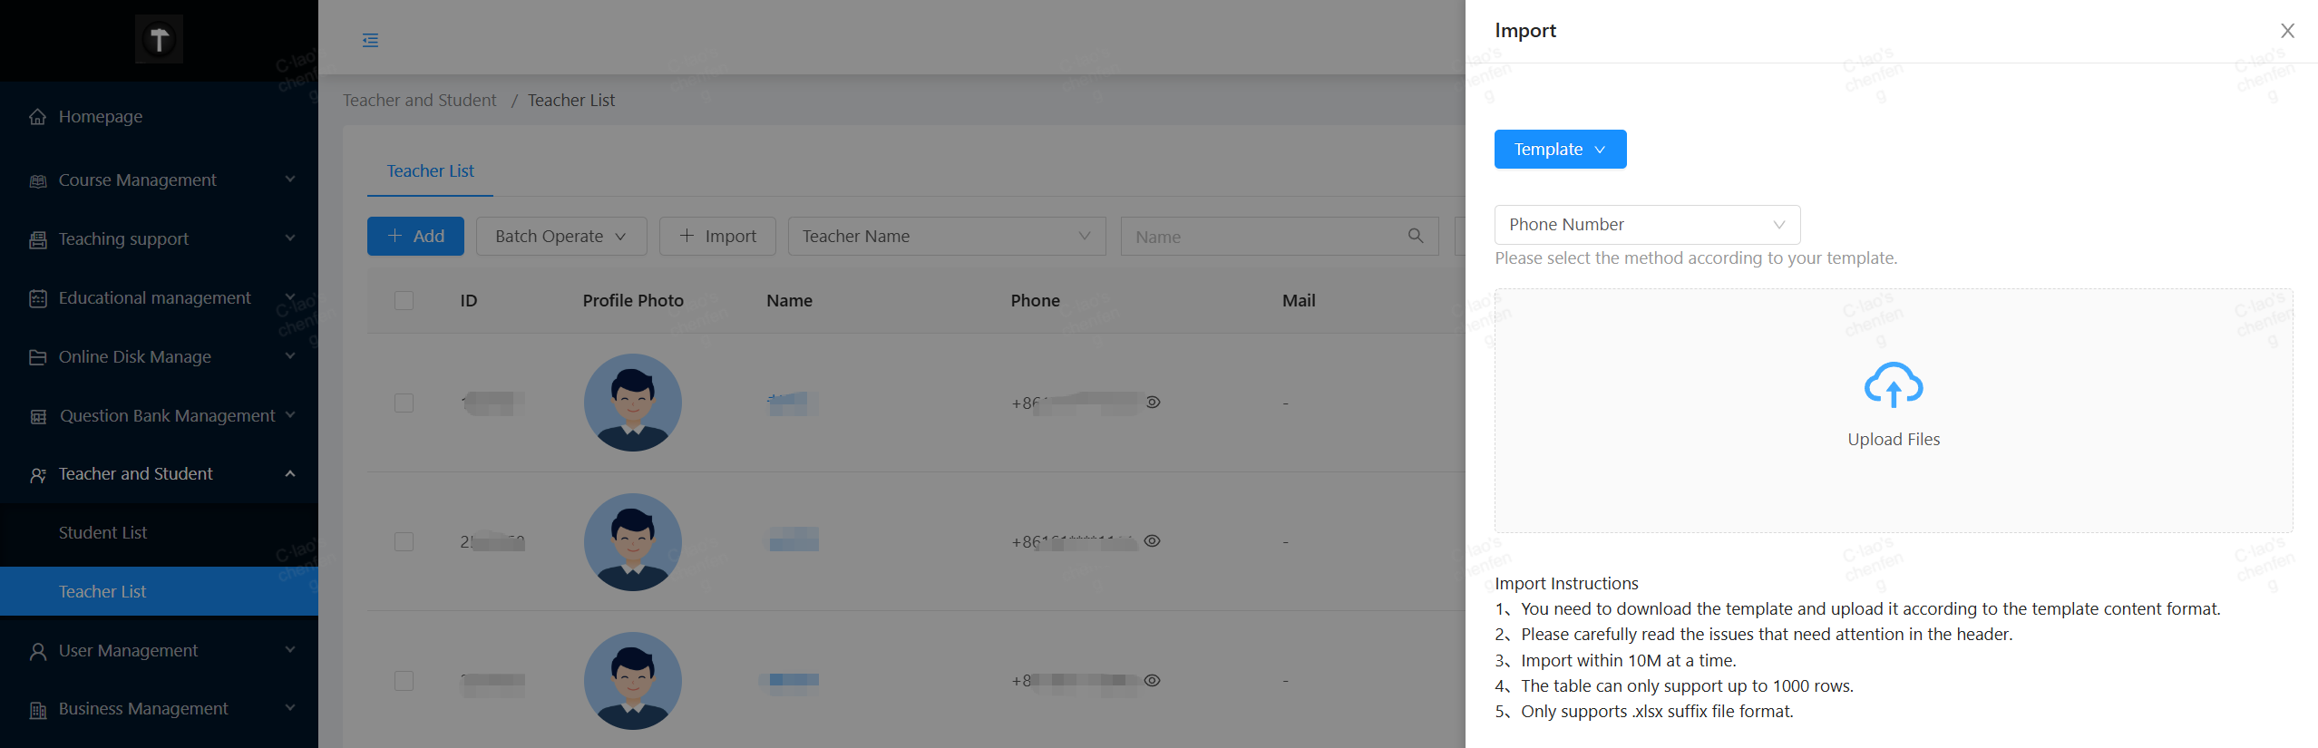Click the cloud upload icon
Screen dimensions: 2318x748
(1893, 385)
